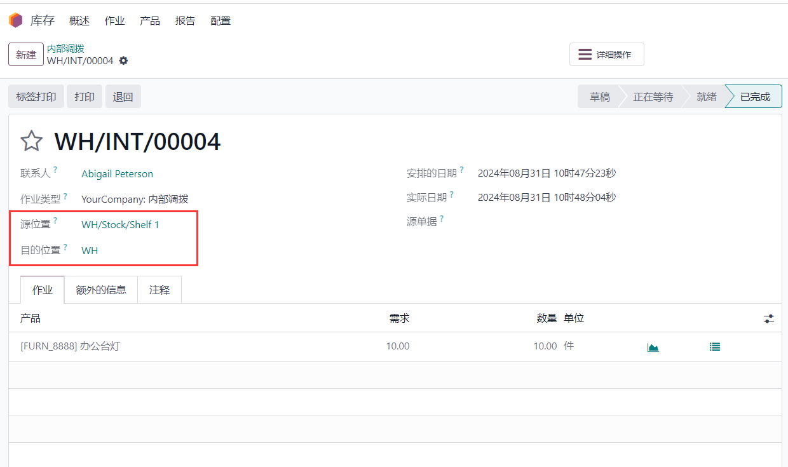
Task: Click scheduled date 10时47分23秒 value
Action: [547, 173]
